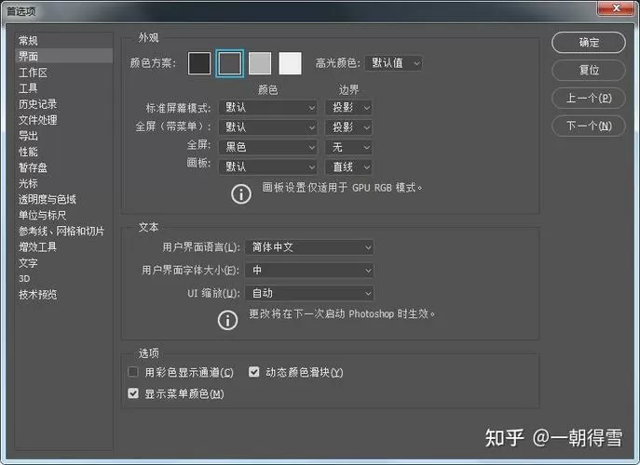The image size is (640, 465).
Task: Open the 性能 preferences category
Action: click(x=28, y=152)
